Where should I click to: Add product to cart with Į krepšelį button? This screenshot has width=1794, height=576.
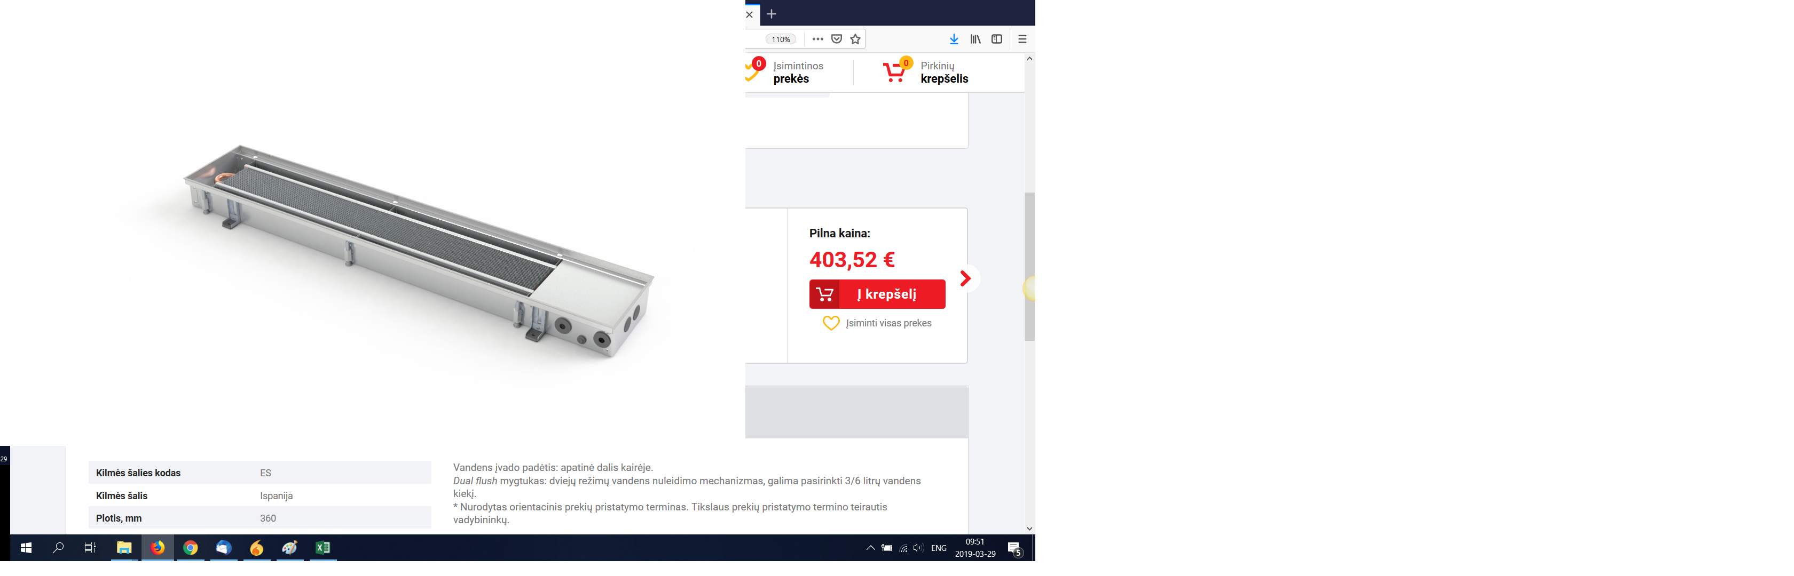click(x=877, y=294)
